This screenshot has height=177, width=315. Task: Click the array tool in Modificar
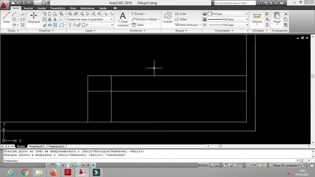coord(55,25)
